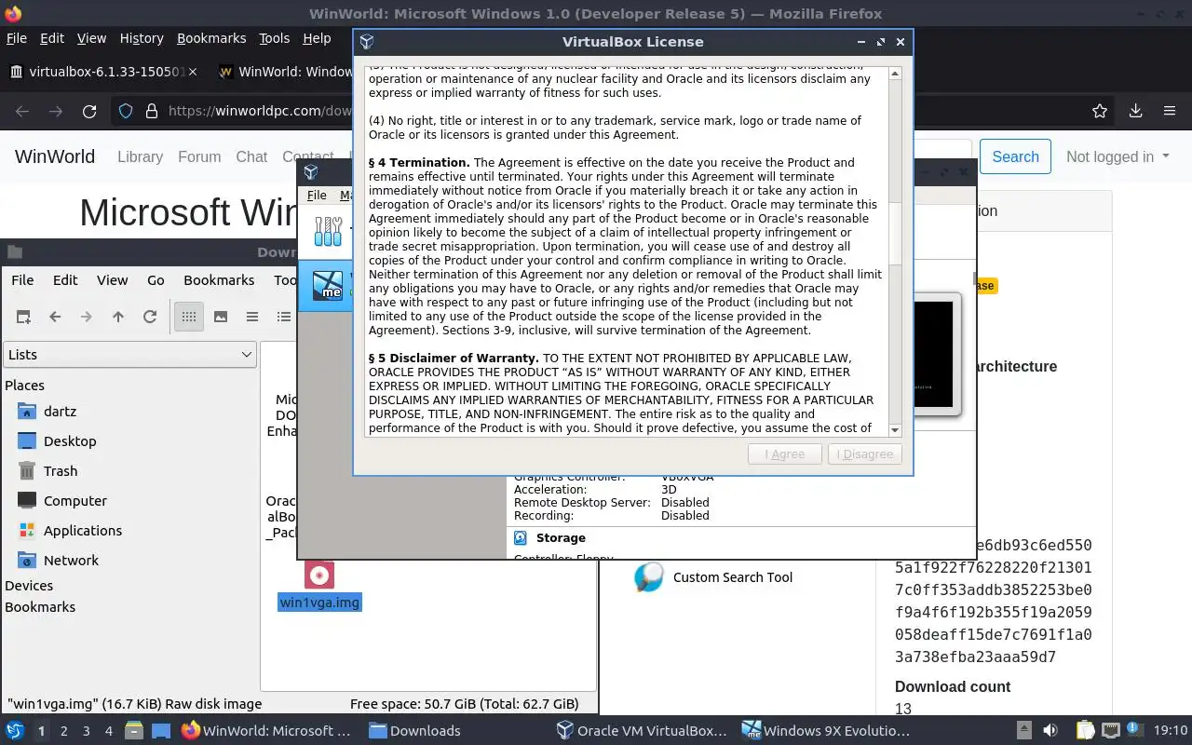The width and height of the screenshot is (1192, 745).
Task: Open Firefox Help menu
Action: pos(317,38)
